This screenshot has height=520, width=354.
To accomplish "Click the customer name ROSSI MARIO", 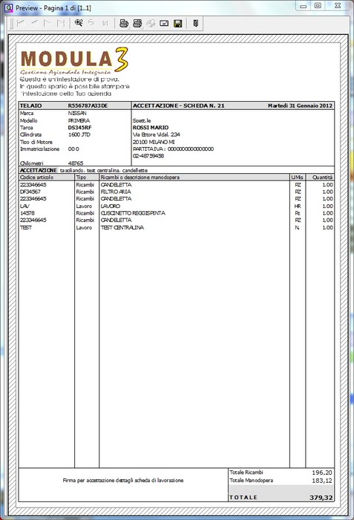I will tap(151, 128).
